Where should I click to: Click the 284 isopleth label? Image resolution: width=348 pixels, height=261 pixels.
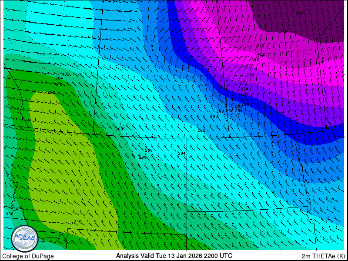tap(239, 111)
